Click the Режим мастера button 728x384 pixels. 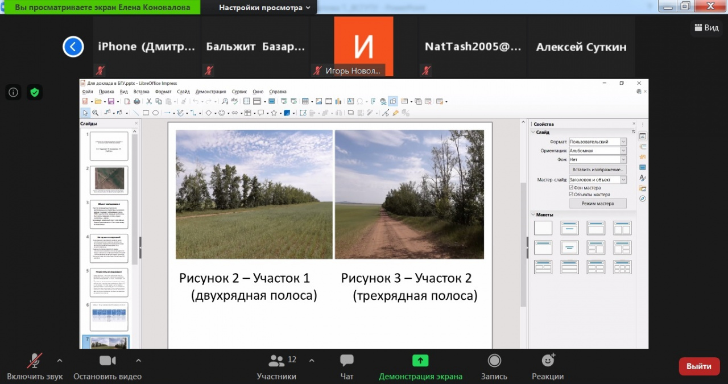point(598,204)
